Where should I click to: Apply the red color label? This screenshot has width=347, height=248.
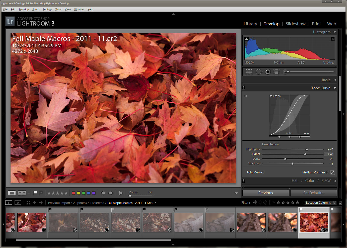74,193
